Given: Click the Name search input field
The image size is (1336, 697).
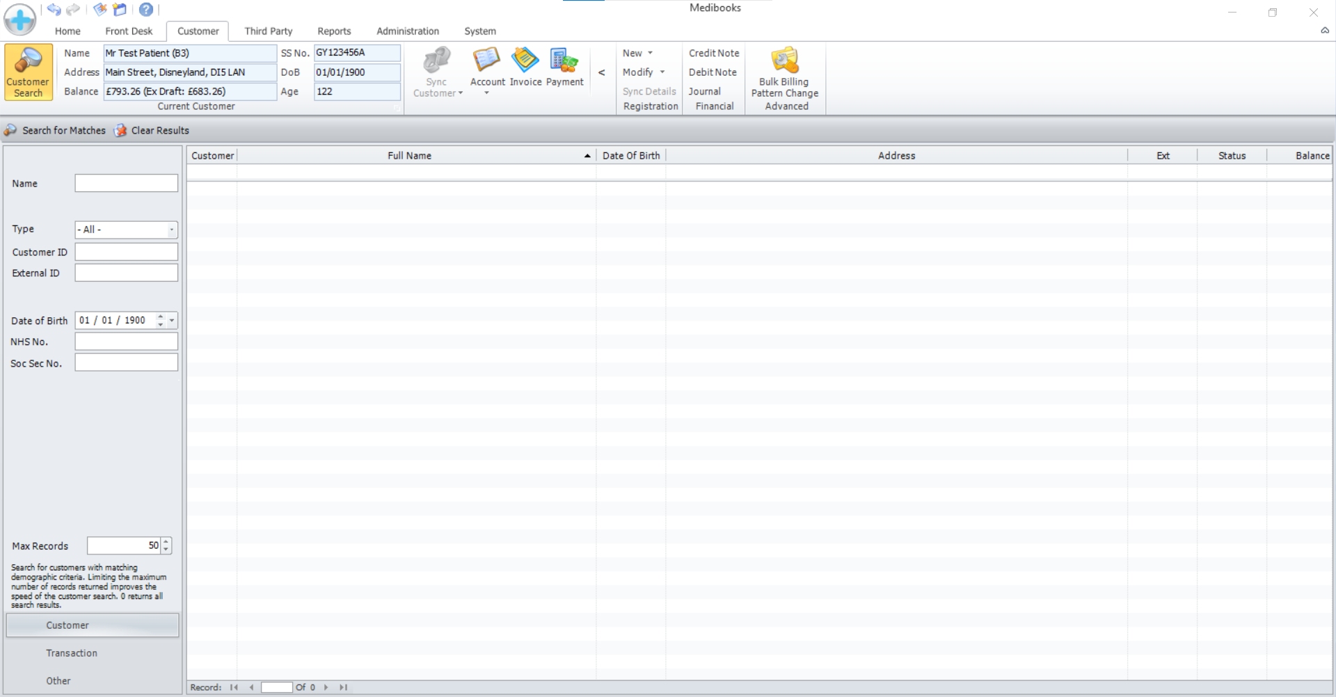Looking at the screenshot, I should 126,184.
